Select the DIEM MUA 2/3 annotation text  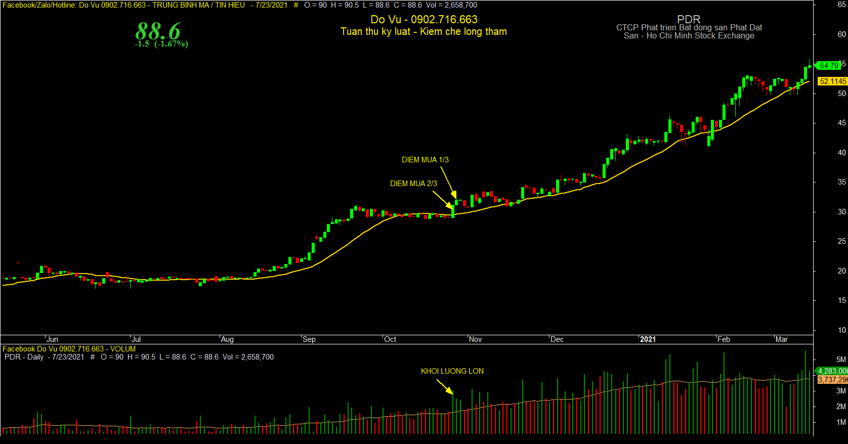coord(413,184)
